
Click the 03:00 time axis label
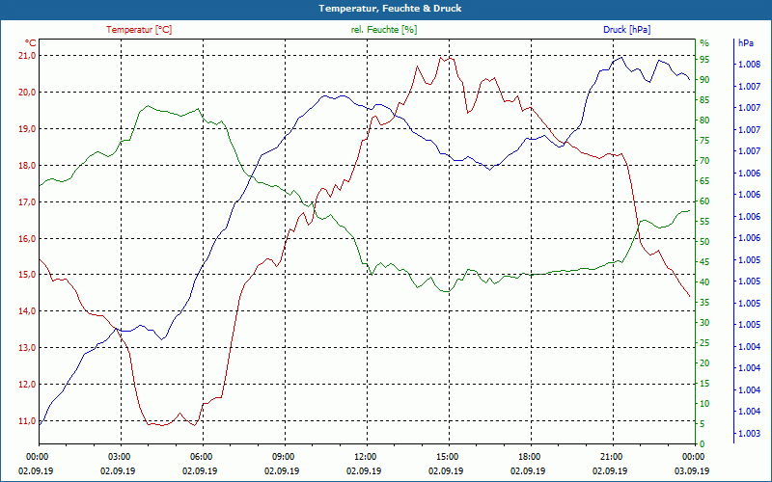pos(118,457)
